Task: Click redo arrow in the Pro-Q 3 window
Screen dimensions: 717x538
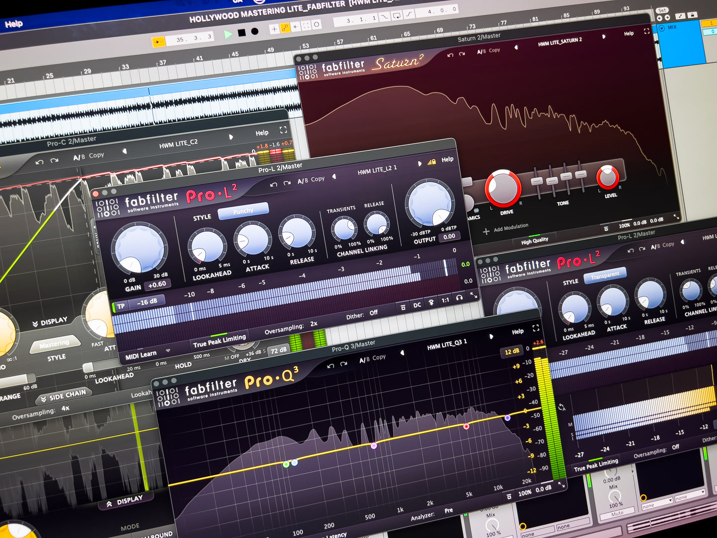Action: [344, 364]
